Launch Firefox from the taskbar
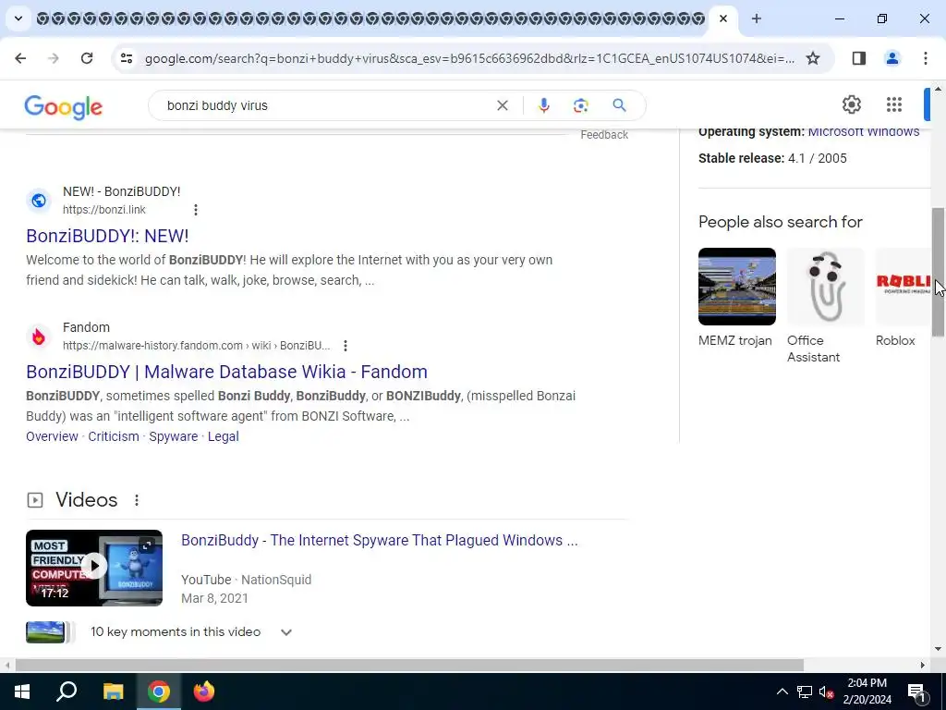The height and width of the screenshot is (710, 946). click(x=204, y=692)
